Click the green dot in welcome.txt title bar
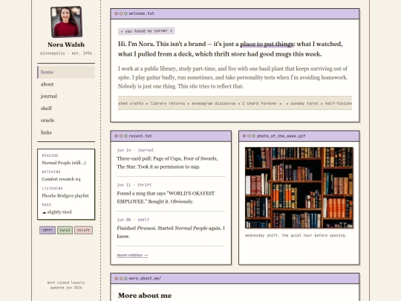 coord(125,13)
